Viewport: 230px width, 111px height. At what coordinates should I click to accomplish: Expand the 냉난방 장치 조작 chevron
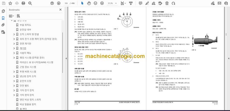click(14, 77)
